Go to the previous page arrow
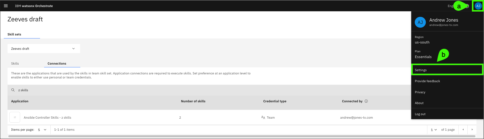 (x=463, y=130)
